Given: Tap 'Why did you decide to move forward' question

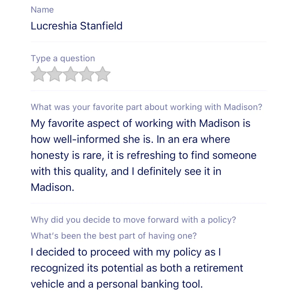Looking at the screenshot, I should pos(133,220).
